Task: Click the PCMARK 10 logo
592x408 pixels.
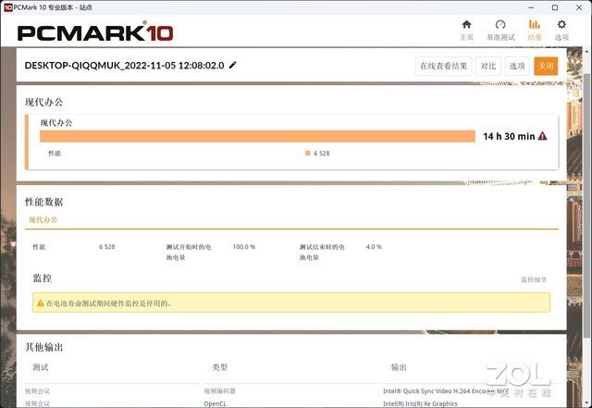Action: [95, 32]
